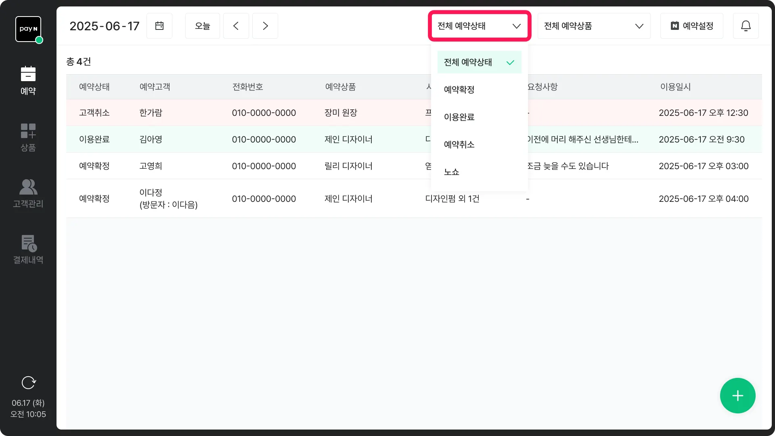Open the 상품 section in the sidebar
Image resolution: width=775 pixels, height=436 pixels.
[x=28, y=137]
